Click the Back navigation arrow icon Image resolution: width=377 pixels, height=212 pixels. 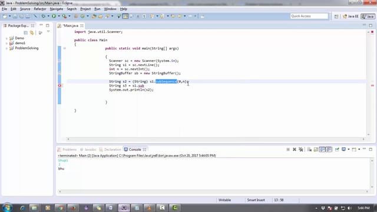[x=180, y=16]
